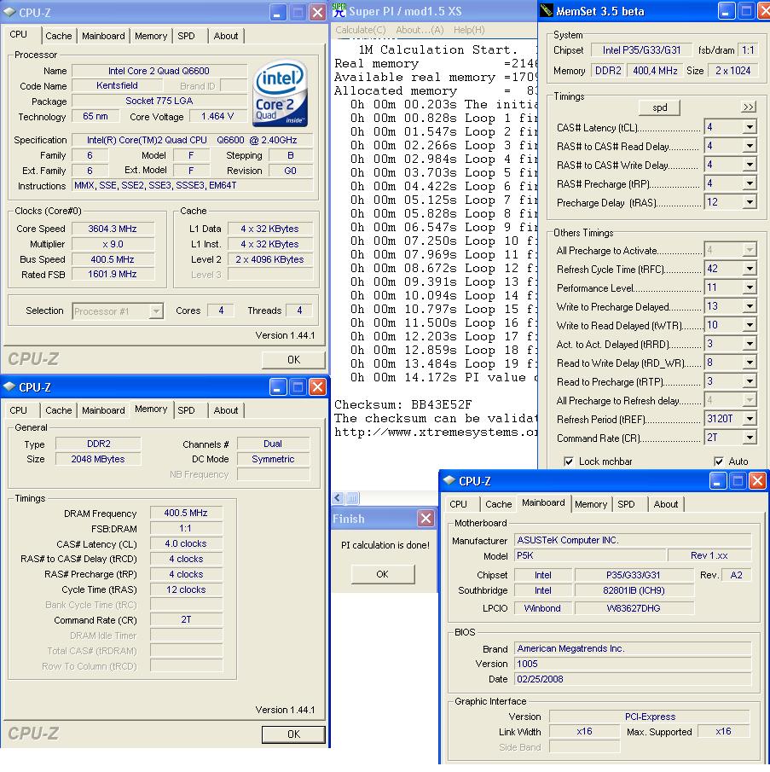Open RAS# to CAS# Write Delay dropdown
Viewport: 770px width, 772px height.
[x=749, y=165]
